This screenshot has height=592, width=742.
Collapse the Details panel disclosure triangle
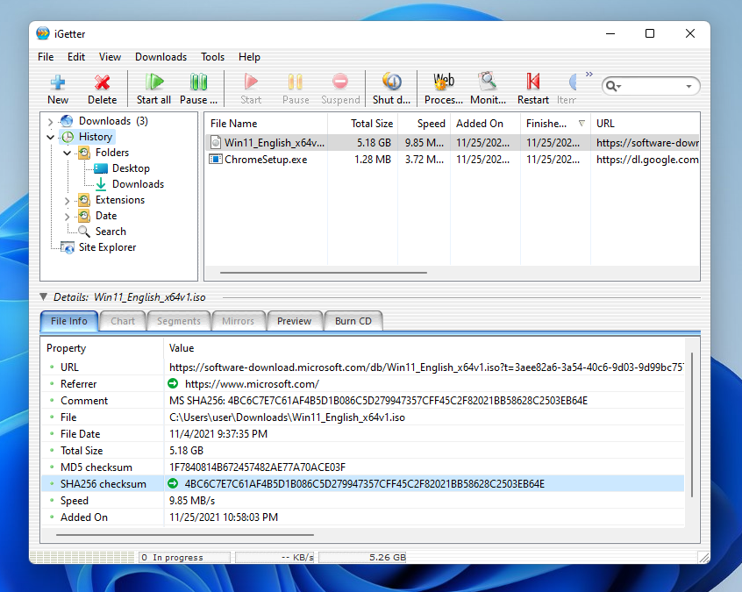(43, 297)
